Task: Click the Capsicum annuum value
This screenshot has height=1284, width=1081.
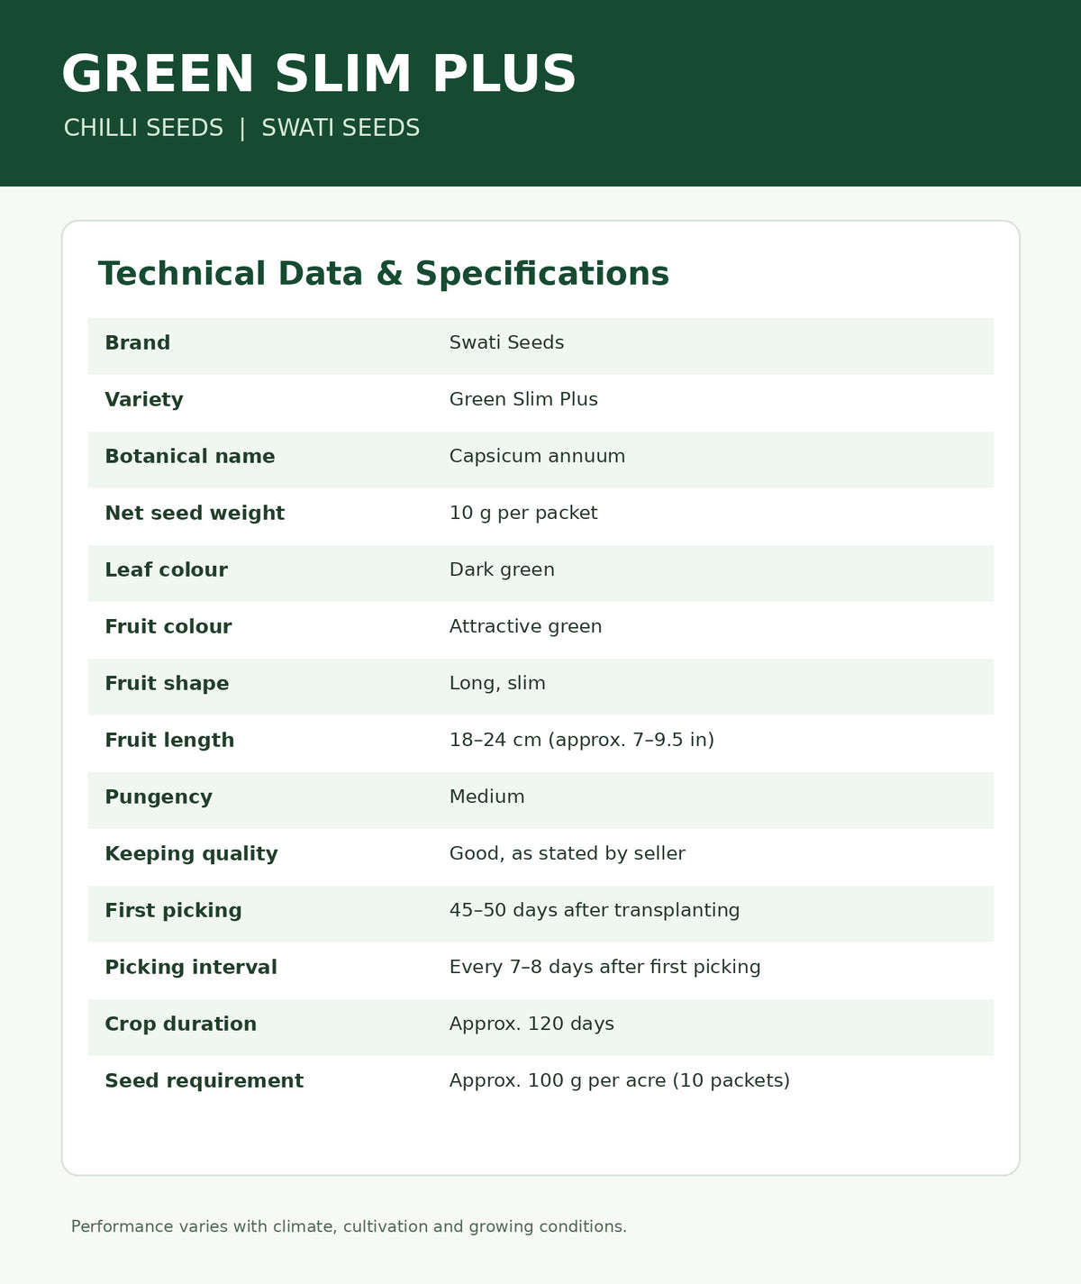Action: 537,457
